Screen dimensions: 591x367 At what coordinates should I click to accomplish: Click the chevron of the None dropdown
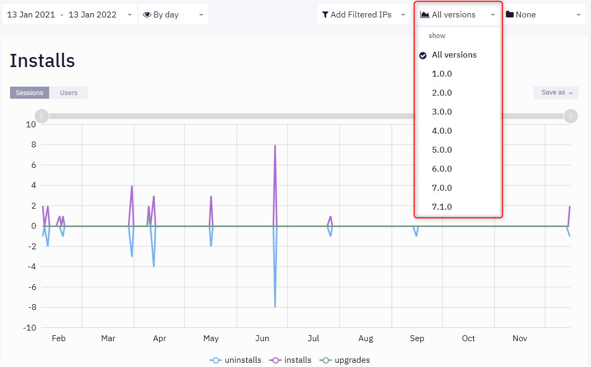578,15
